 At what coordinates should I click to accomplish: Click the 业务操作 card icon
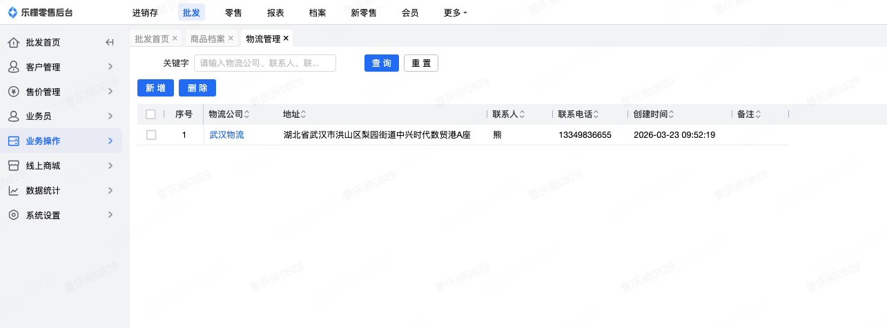[x=13, y=141]
